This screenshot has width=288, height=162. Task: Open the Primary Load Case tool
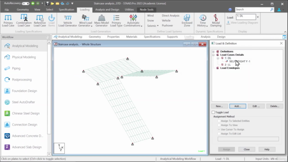pos(8,21)
